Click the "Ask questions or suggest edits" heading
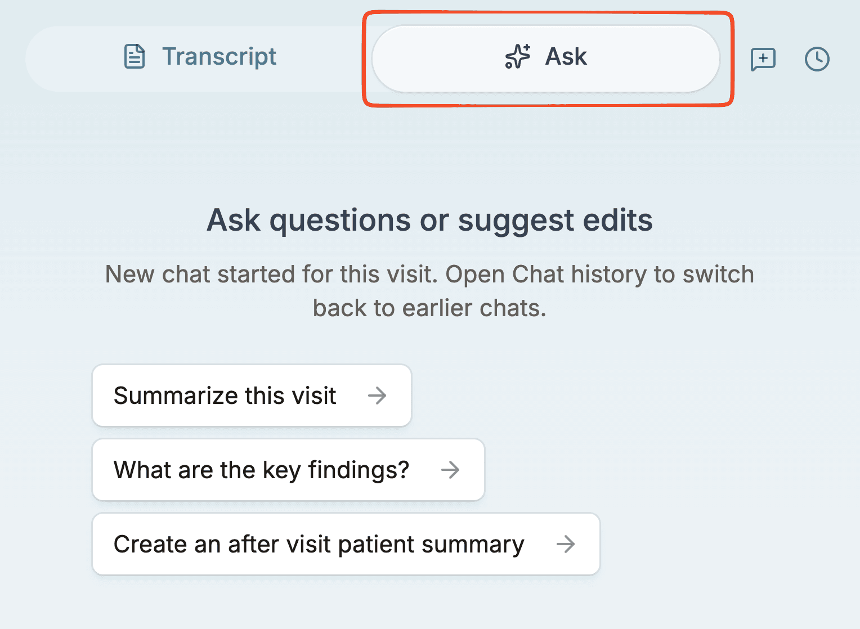The height and width of the screenshot is (629, 860). click(x=429, y=220)
